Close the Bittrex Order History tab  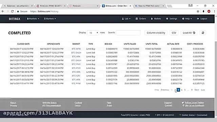pos(130,6)
